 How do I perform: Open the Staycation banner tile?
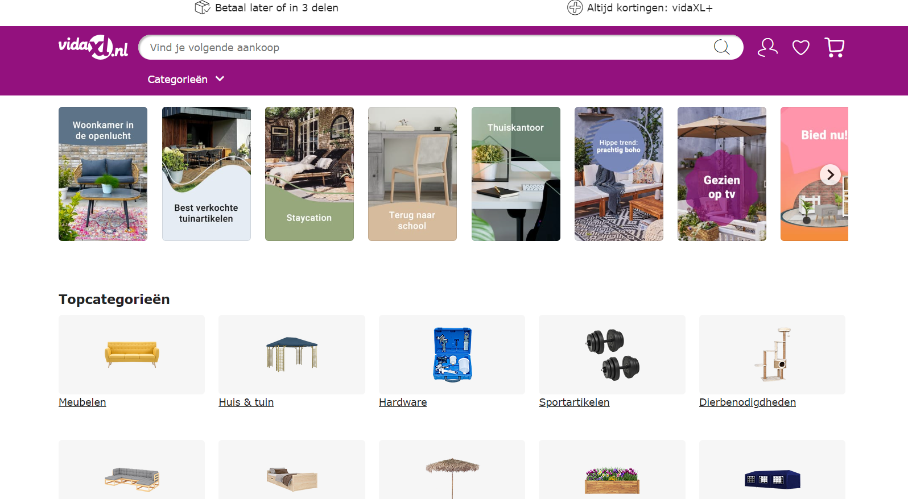point(309,174)
